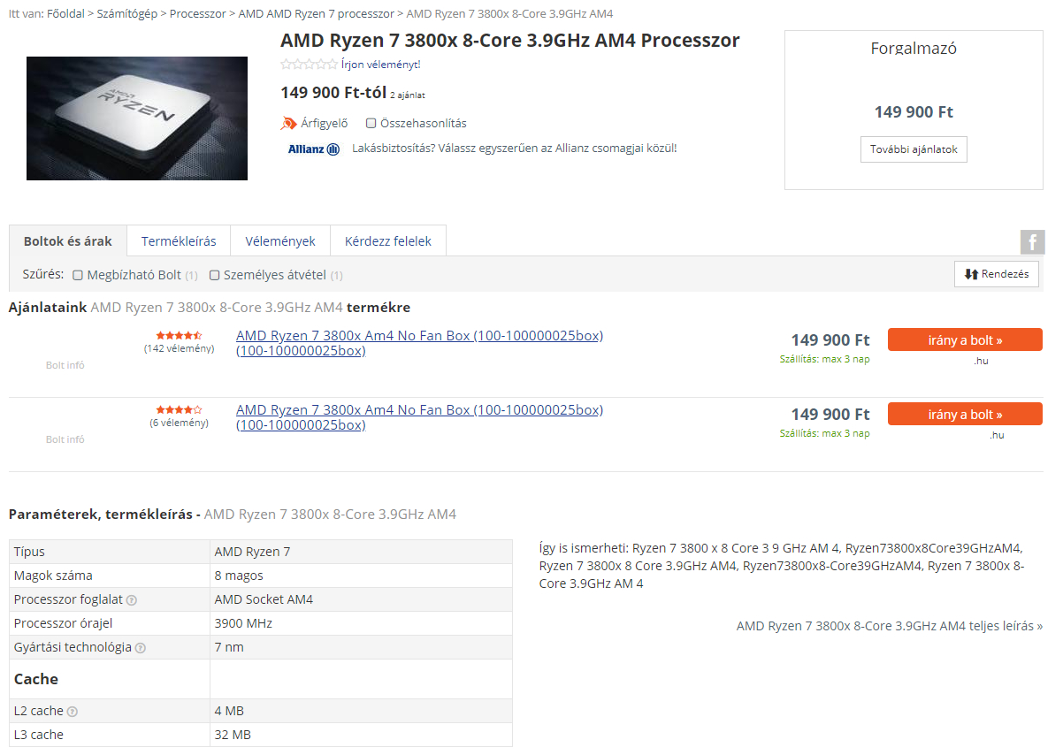This screenshot has width=1063, height=755.
Task: Click the Facebook share icon
Action: coord(1032,242)
